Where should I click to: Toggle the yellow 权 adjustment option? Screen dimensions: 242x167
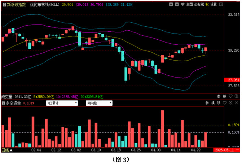click(x=207, y=4)
